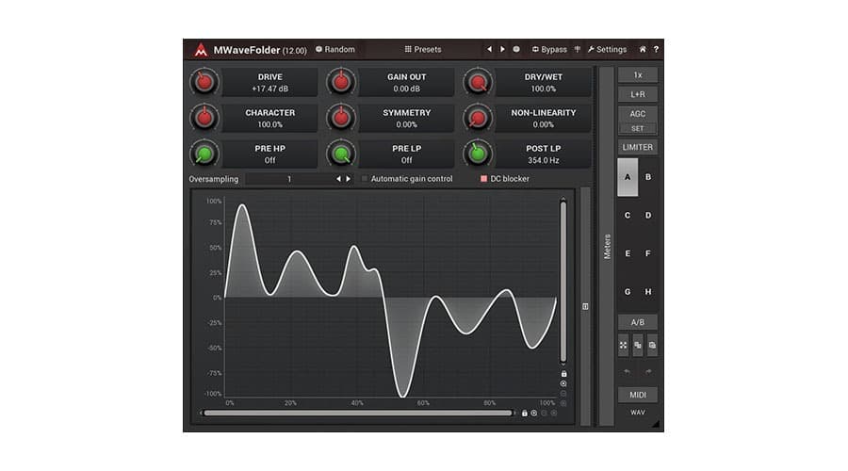
Task: Click the DRIVE +17.47 dB value field
Action: (x=269, y=82)
